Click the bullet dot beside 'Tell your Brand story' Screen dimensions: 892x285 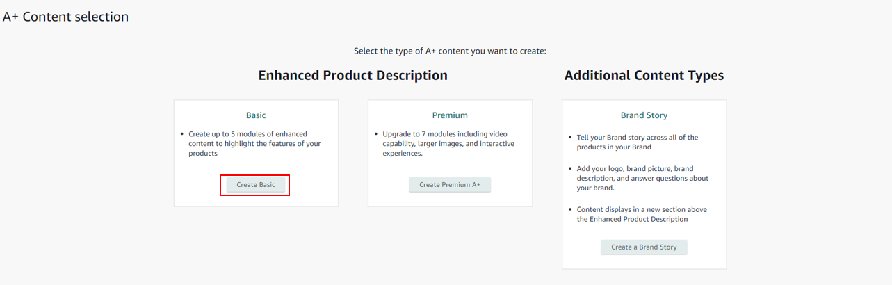coord(569,138)
